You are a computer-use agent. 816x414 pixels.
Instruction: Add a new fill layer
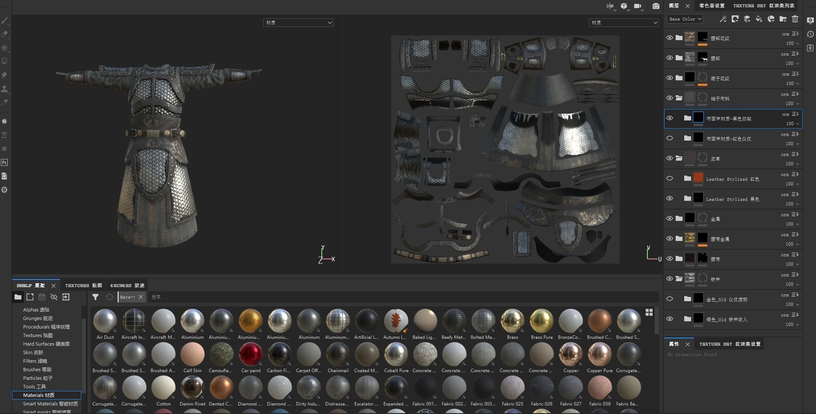click(x=759, y=19)
